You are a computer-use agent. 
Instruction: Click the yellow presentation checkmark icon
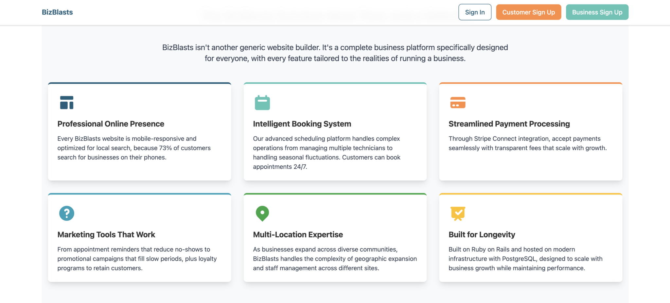pos(458,213)
